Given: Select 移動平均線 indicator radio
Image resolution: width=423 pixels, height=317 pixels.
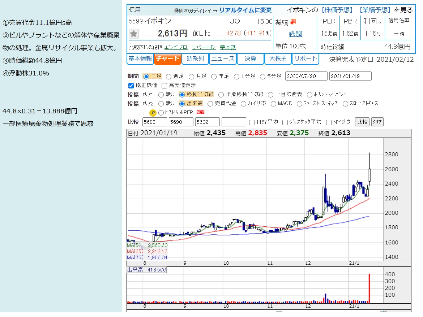Looking at the screenshot, I should tap(182, 95).
